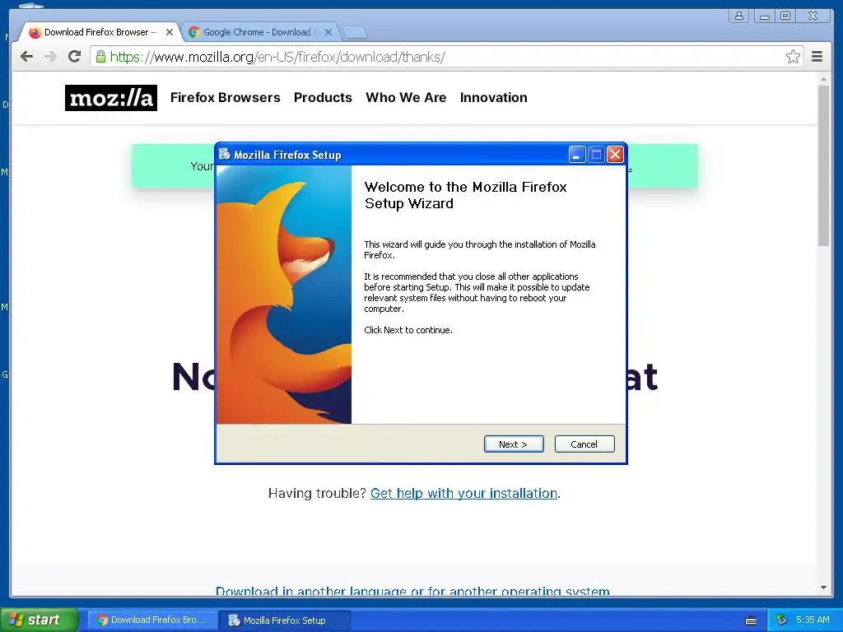Go back using Chrome's back arrow
843x632 pixels.
pos(26,57)
